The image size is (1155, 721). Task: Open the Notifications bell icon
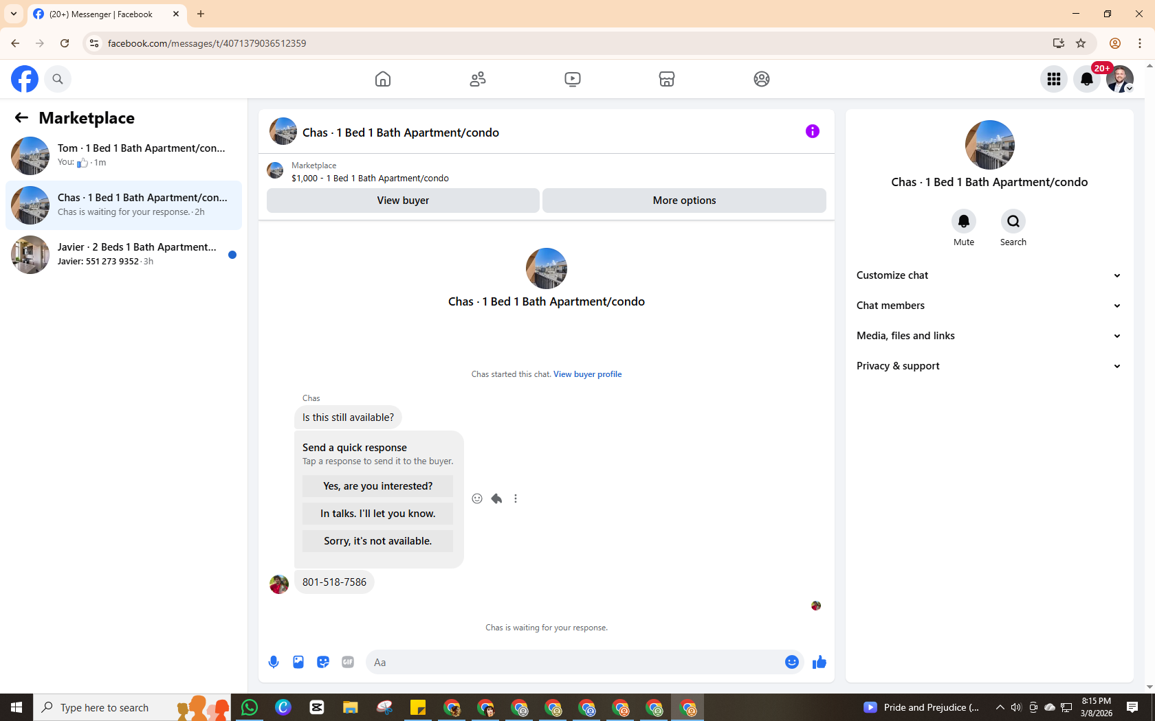(1087, 79)
